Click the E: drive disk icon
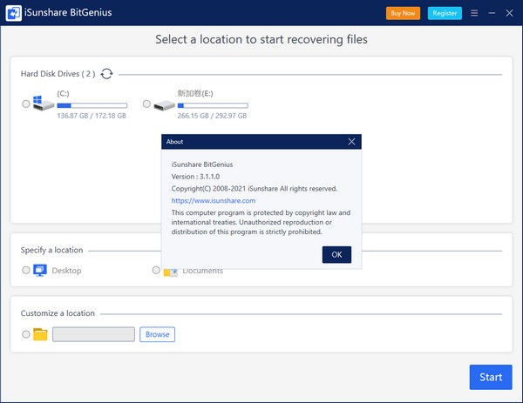The image size is (523, 403). coord(163,104)
